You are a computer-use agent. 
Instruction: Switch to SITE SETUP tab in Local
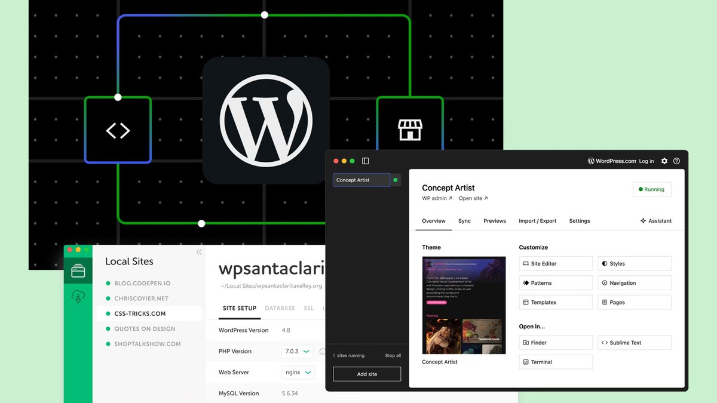(240, 309)
